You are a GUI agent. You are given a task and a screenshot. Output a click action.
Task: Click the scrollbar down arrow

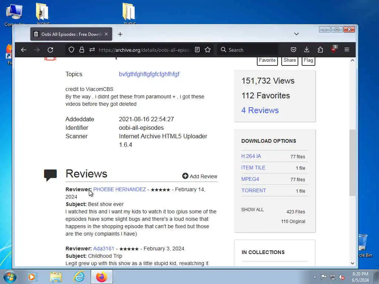tap(352, 263)
